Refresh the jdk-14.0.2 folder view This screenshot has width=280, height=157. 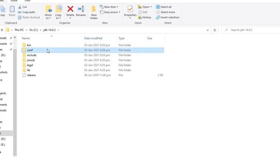(x=215, y=30)
